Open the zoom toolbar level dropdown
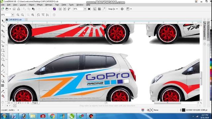 [x=13, y=15]
